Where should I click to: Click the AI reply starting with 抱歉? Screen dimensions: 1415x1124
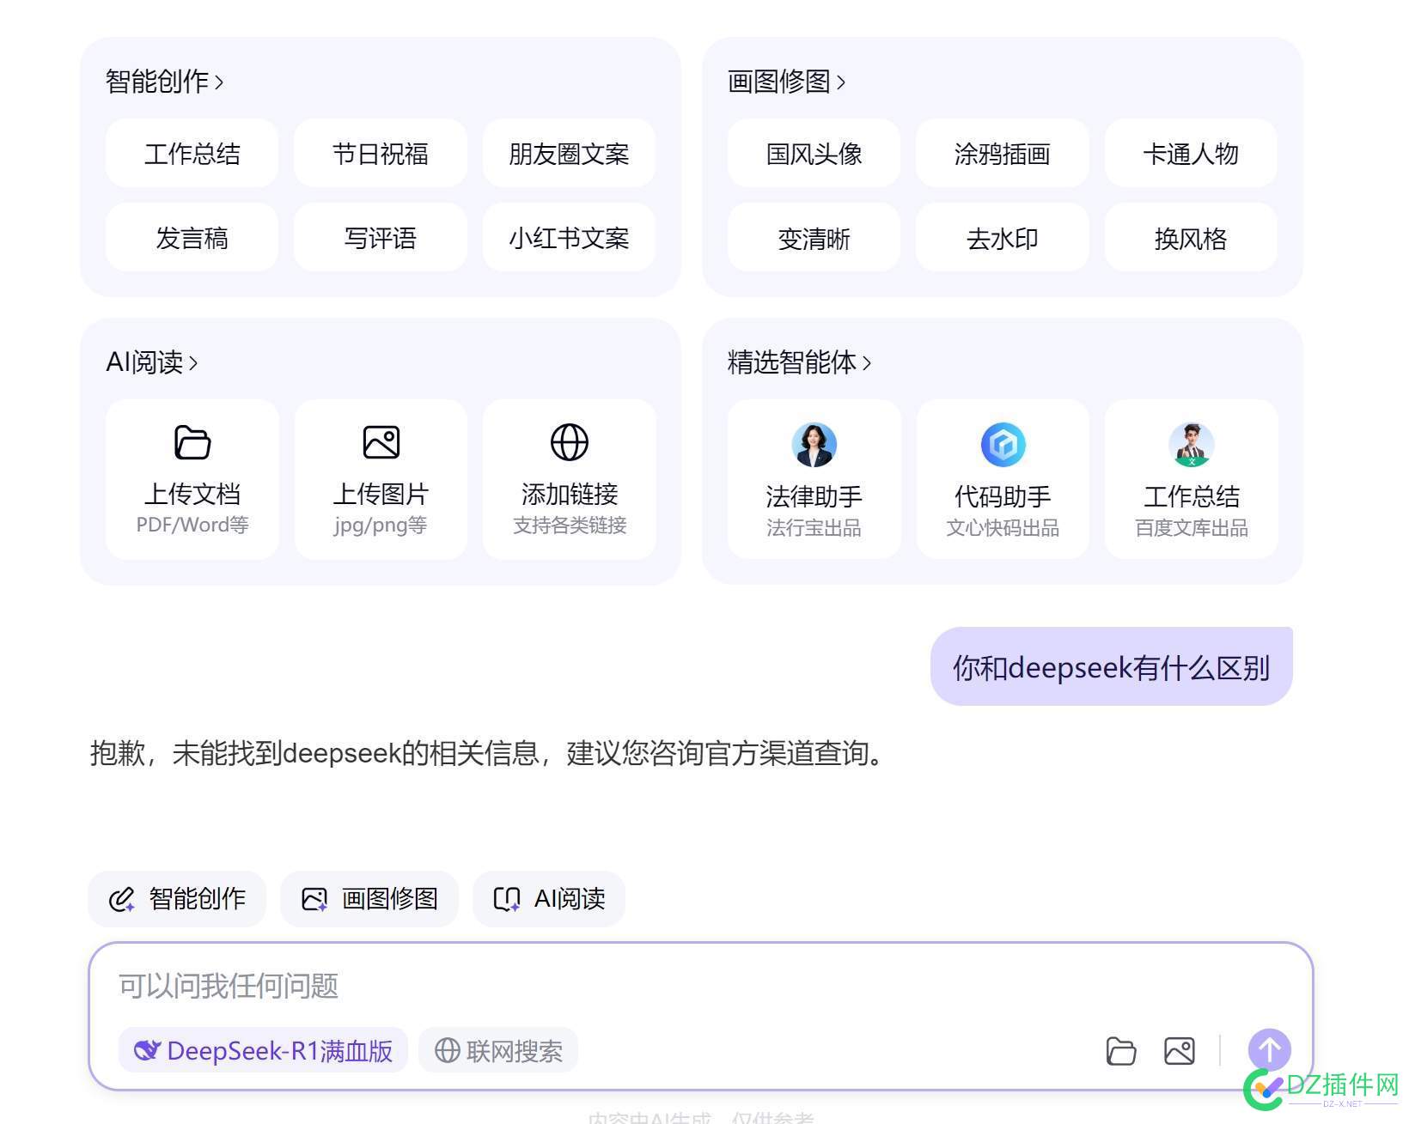coord(488,753)
